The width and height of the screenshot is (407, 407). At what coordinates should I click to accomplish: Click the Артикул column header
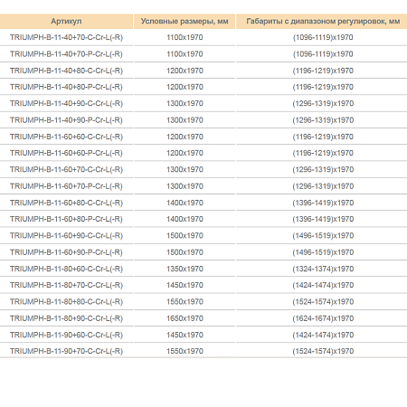tap(66, 22)
